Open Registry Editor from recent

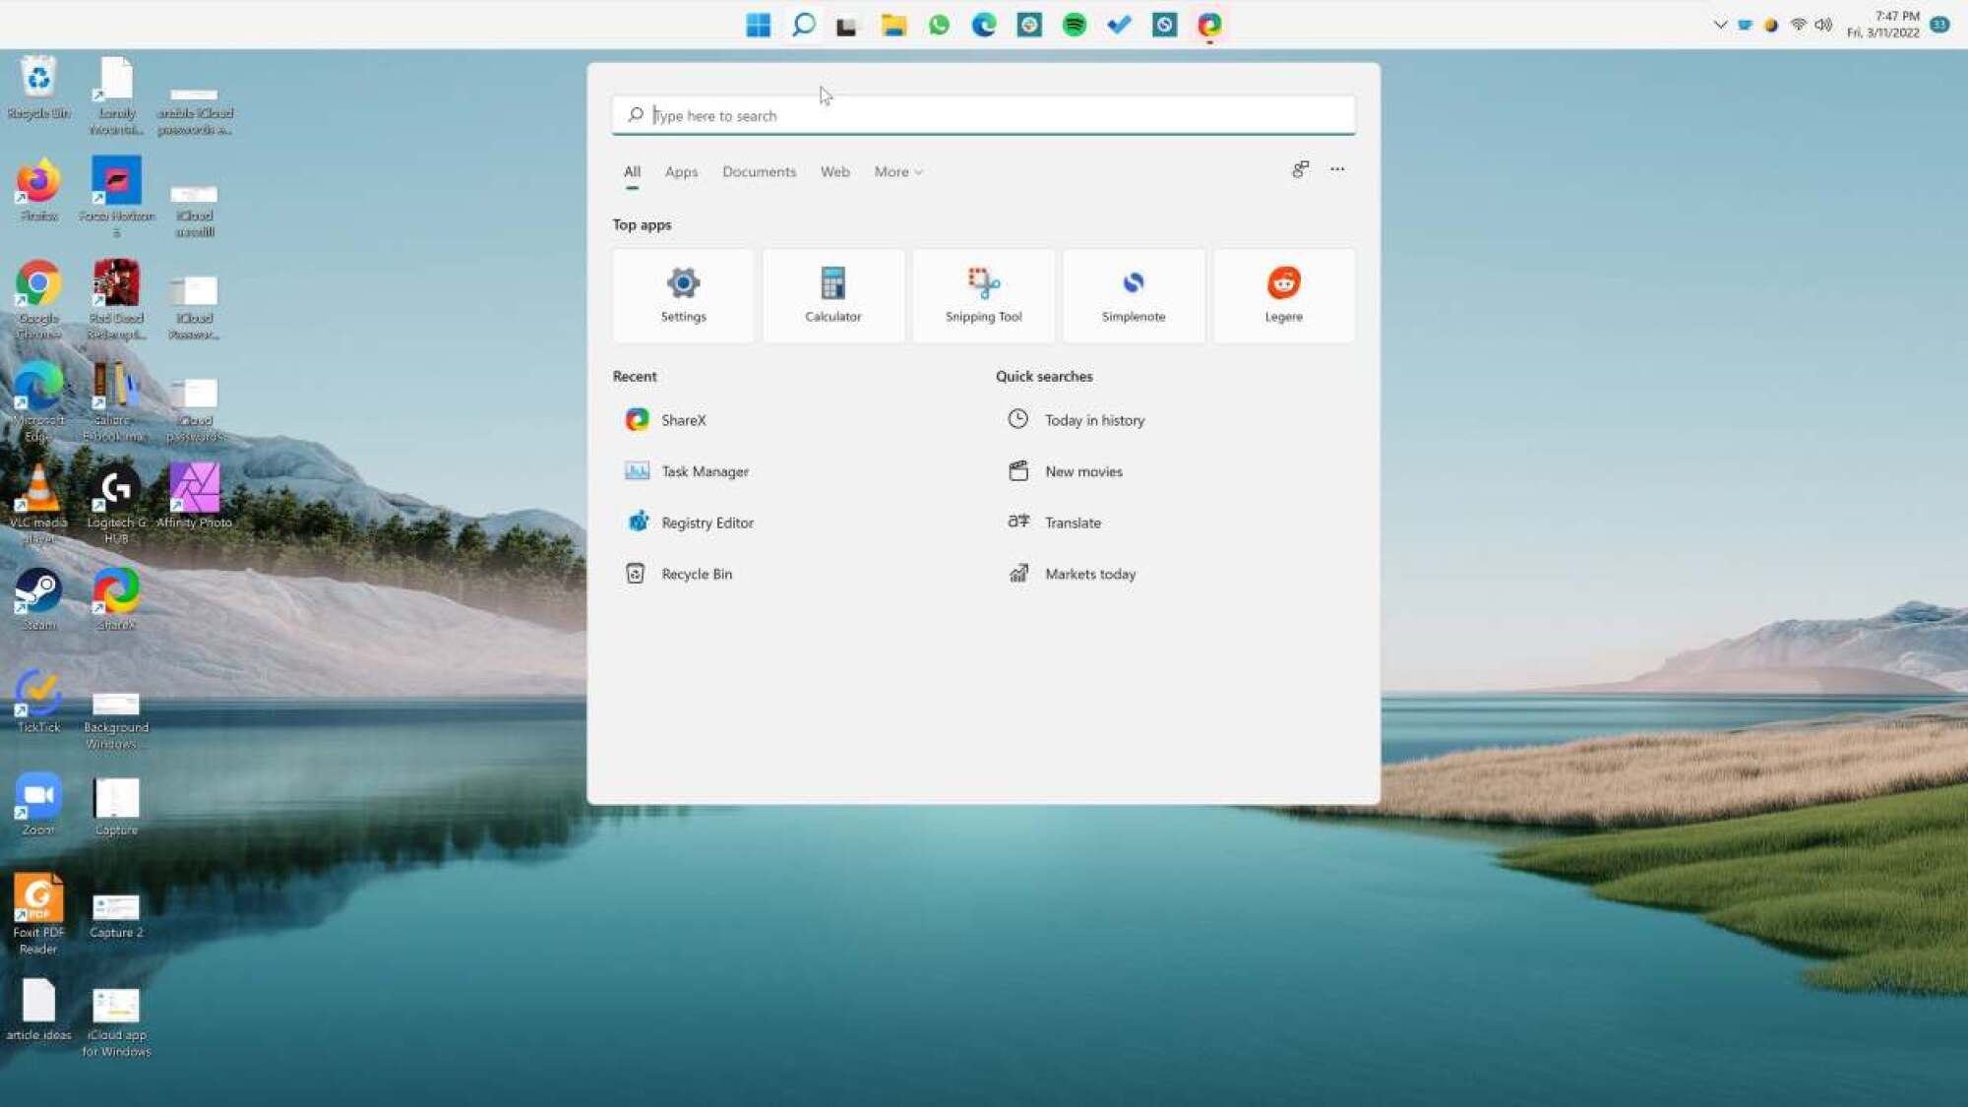click(x=705, y=522)
